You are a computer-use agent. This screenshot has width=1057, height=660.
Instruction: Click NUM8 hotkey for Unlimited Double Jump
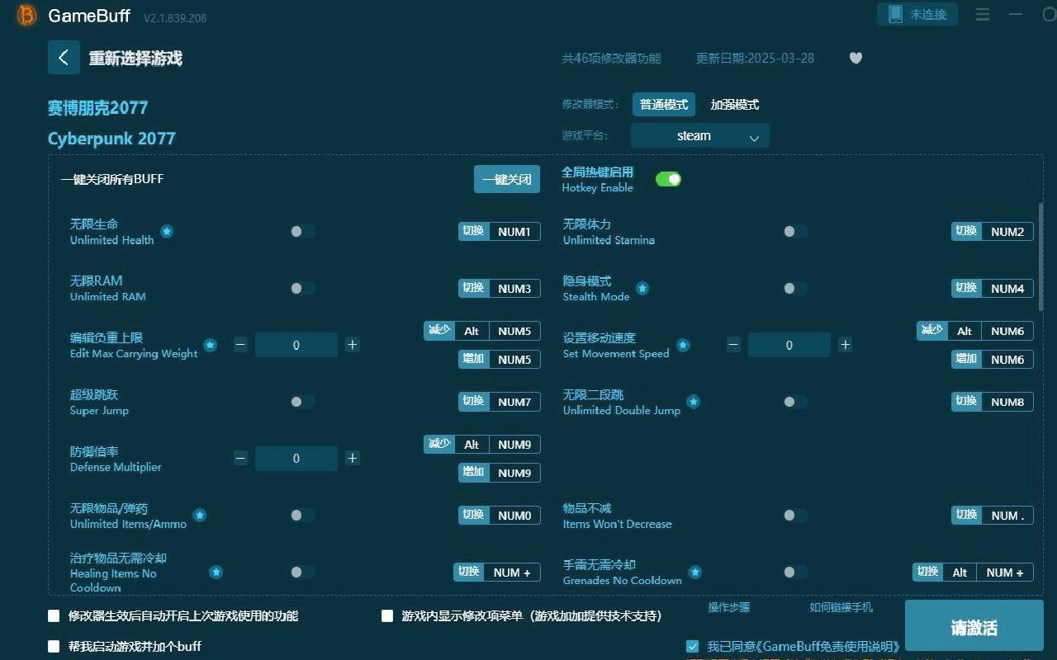point(1007,402)
